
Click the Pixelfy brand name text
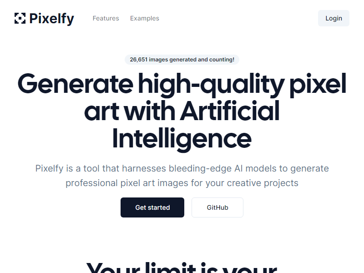[51, 19]
